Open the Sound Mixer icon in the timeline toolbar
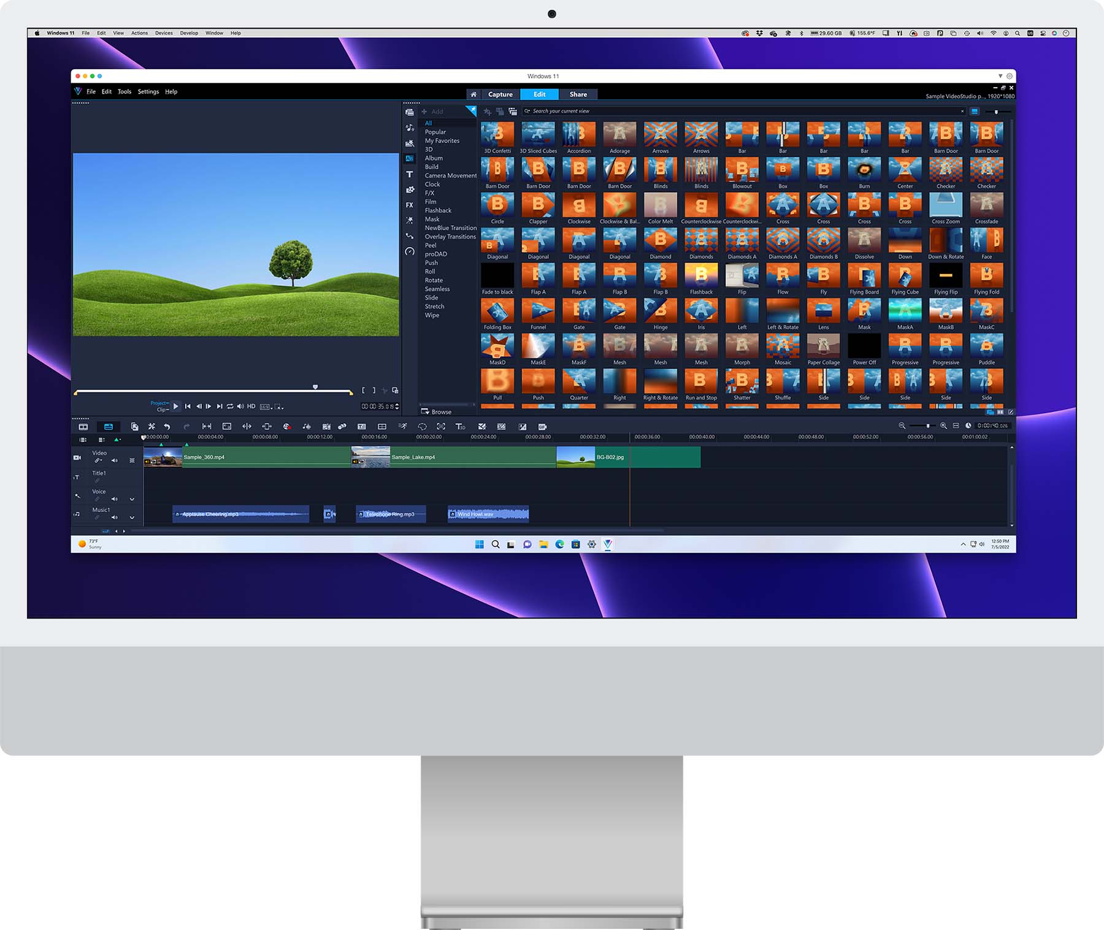Viewport: 1104px width, 930px height. tap(306, 425)
